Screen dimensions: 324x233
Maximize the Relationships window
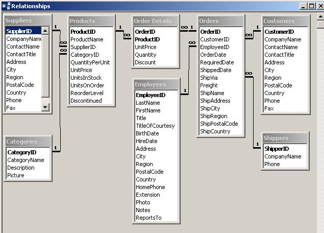click(x=311, y=6)
